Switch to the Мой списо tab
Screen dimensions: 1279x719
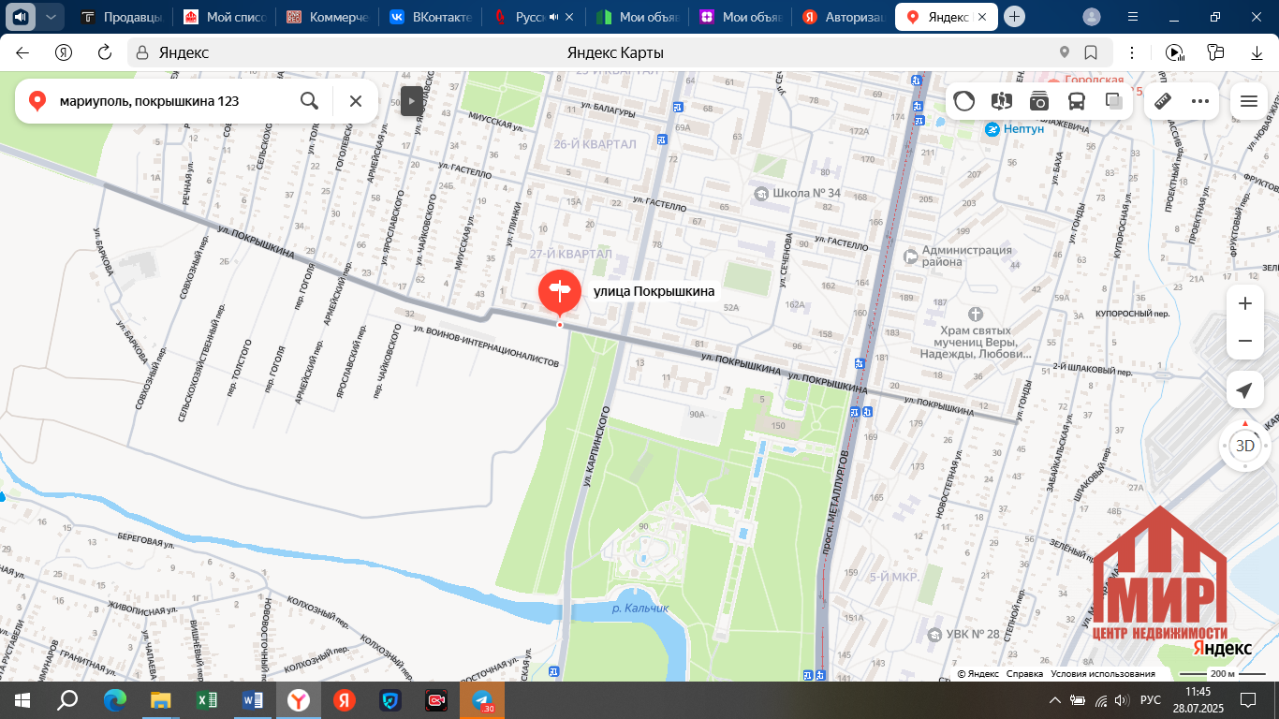point(224,17)
